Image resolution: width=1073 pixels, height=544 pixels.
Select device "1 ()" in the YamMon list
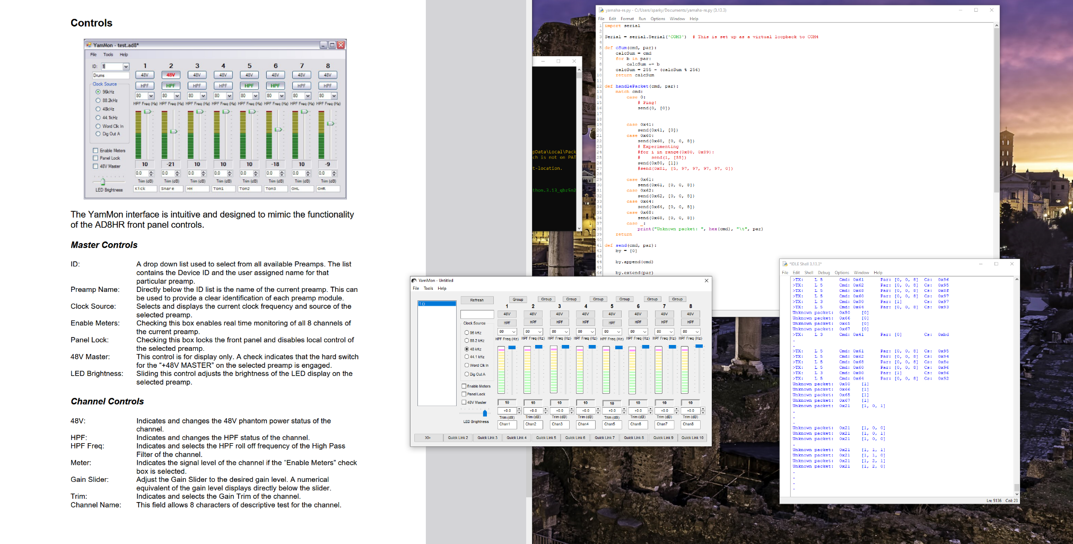437,304
